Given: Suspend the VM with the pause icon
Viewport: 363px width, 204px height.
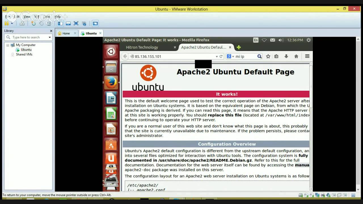Looking at the screenshot, I should point(7,24).
